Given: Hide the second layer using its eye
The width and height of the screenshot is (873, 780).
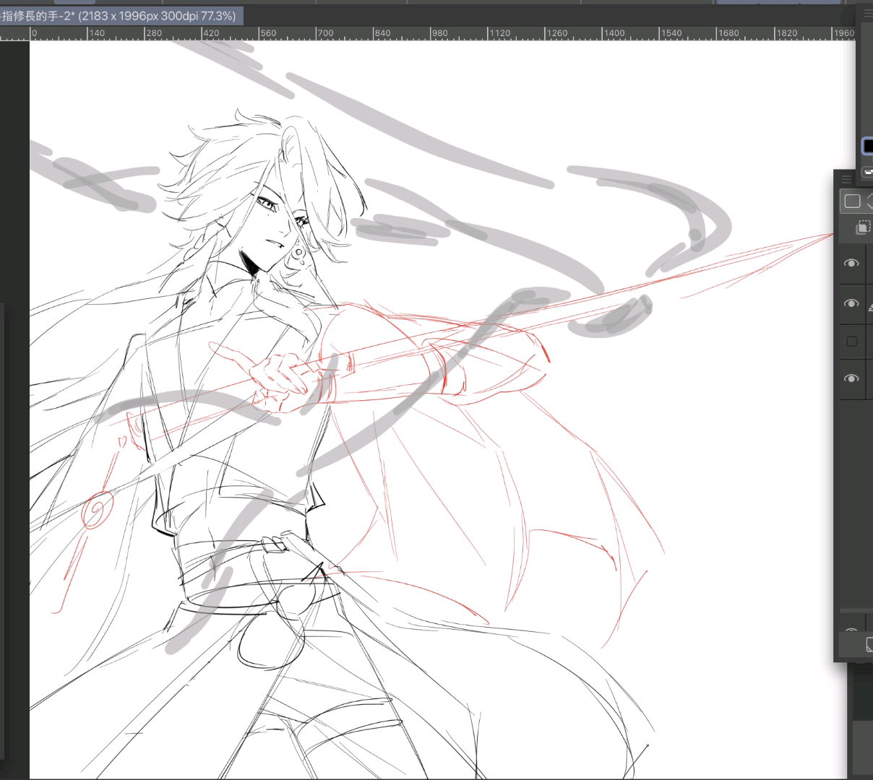Looking at the screenshot, I should pos(851,304).
